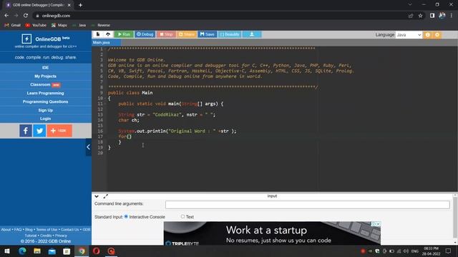The image size is (458, 257).
Task: Open Programming Questions
Action: (45, 101)
